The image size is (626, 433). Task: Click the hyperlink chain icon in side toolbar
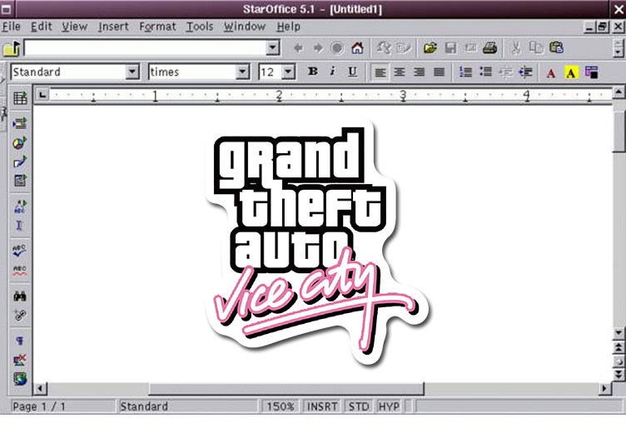click(20, 315)
